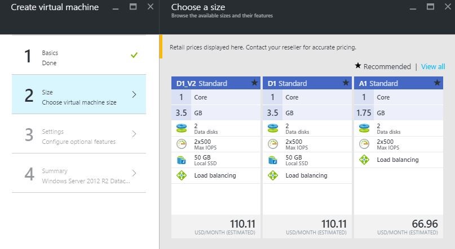
Task: Click 'Windows Server 2012 R2 Datac...' summary text
Action: click(86, 181)
